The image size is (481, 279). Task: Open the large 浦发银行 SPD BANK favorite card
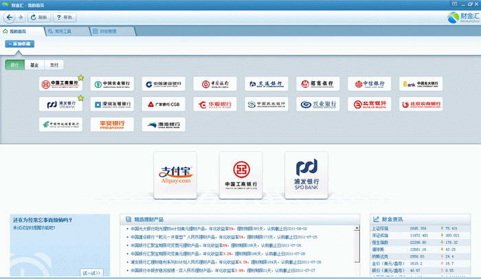click(306, 175)
